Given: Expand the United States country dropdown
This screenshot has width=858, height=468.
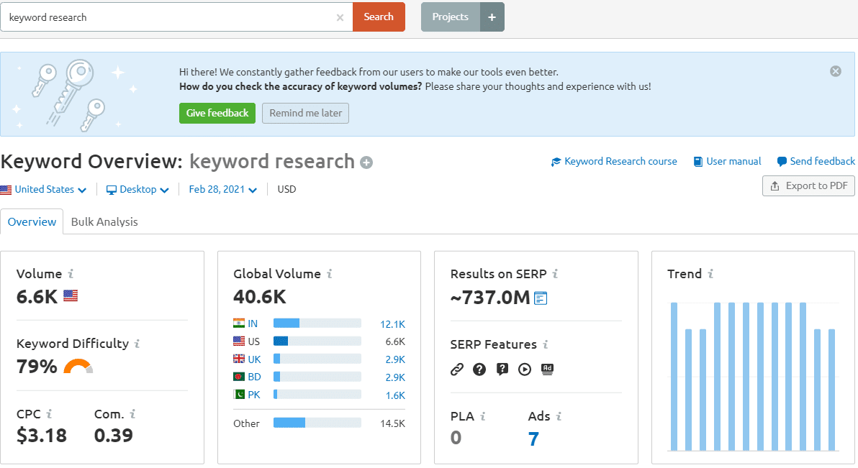Looking at the screenshot, I should 44,190.
